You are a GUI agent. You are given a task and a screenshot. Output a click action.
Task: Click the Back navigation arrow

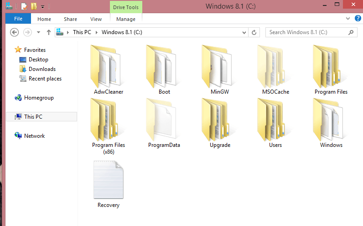(15, 33)
